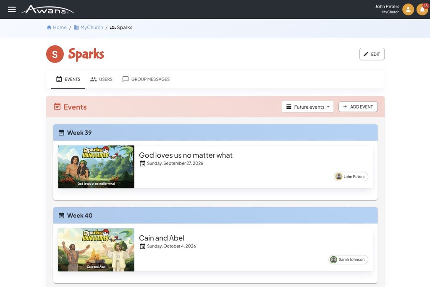430x287 pixels.
Task: Open the user profile avatar icon
Action: point(408,9)
